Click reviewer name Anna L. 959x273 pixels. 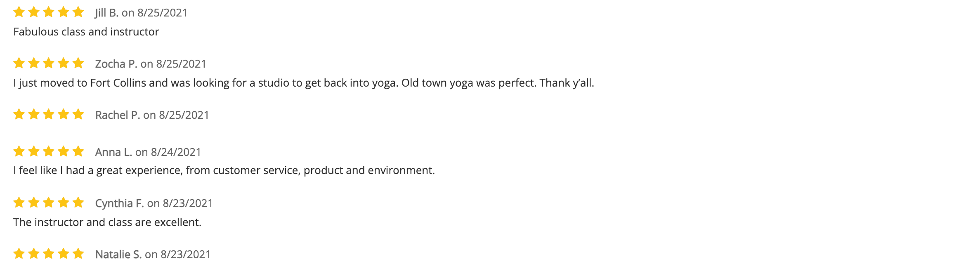[113, 152]
